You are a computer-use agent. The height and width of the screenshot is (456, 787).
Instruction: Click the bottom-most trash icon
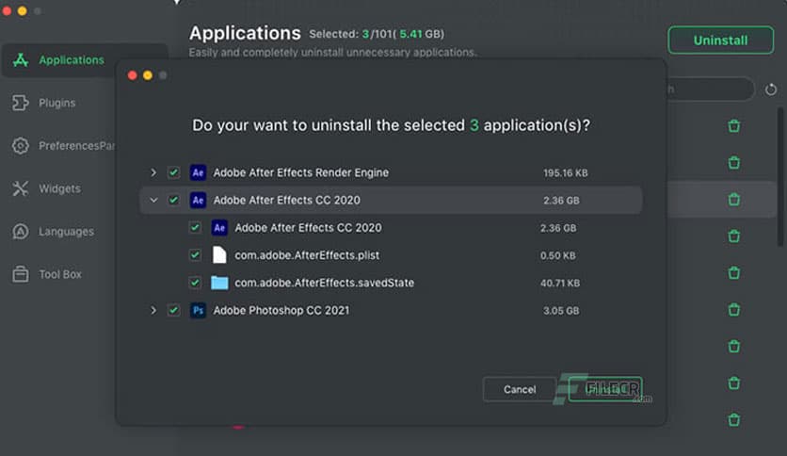click(x=733, y=420)
